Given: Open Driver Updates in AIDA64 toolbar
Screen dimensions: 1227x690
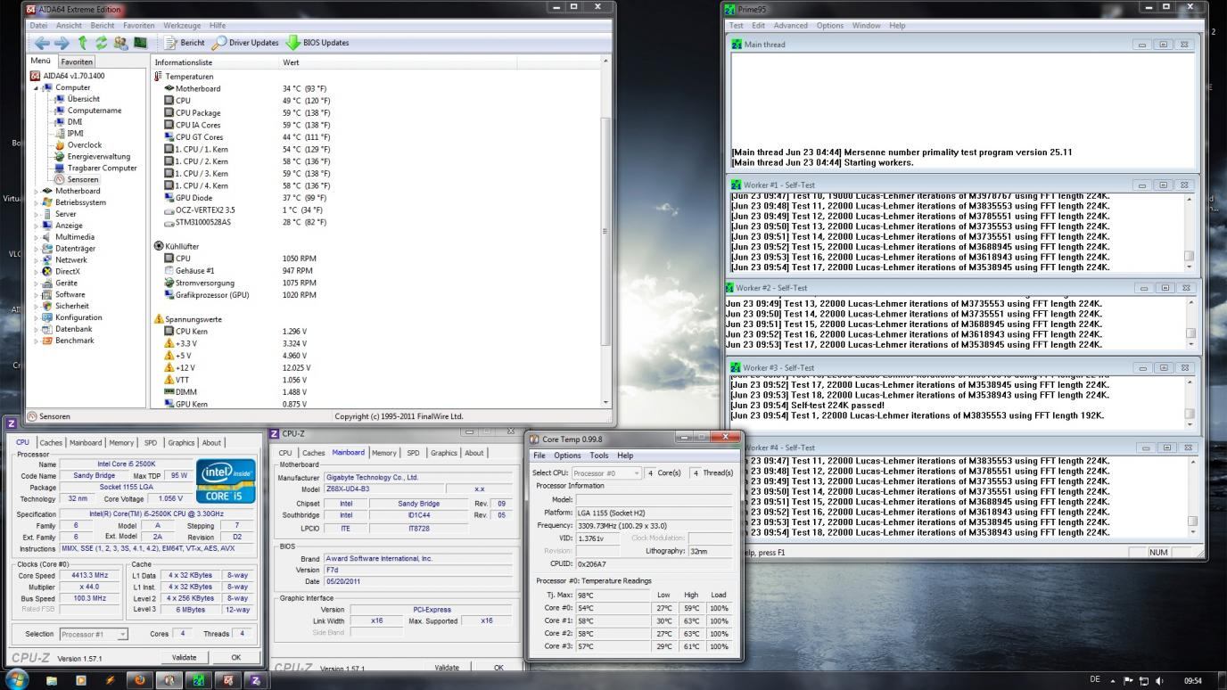Looking at the screenshot, I should point(245,43).
